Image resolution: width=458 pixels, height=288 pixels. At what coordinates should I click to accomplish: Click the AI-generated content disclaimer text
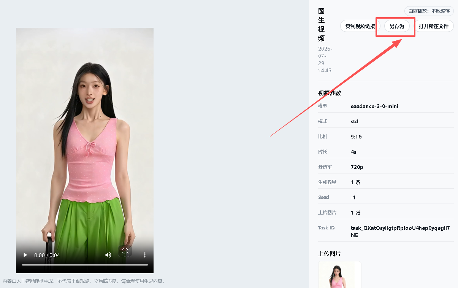(x=84, y=281)
